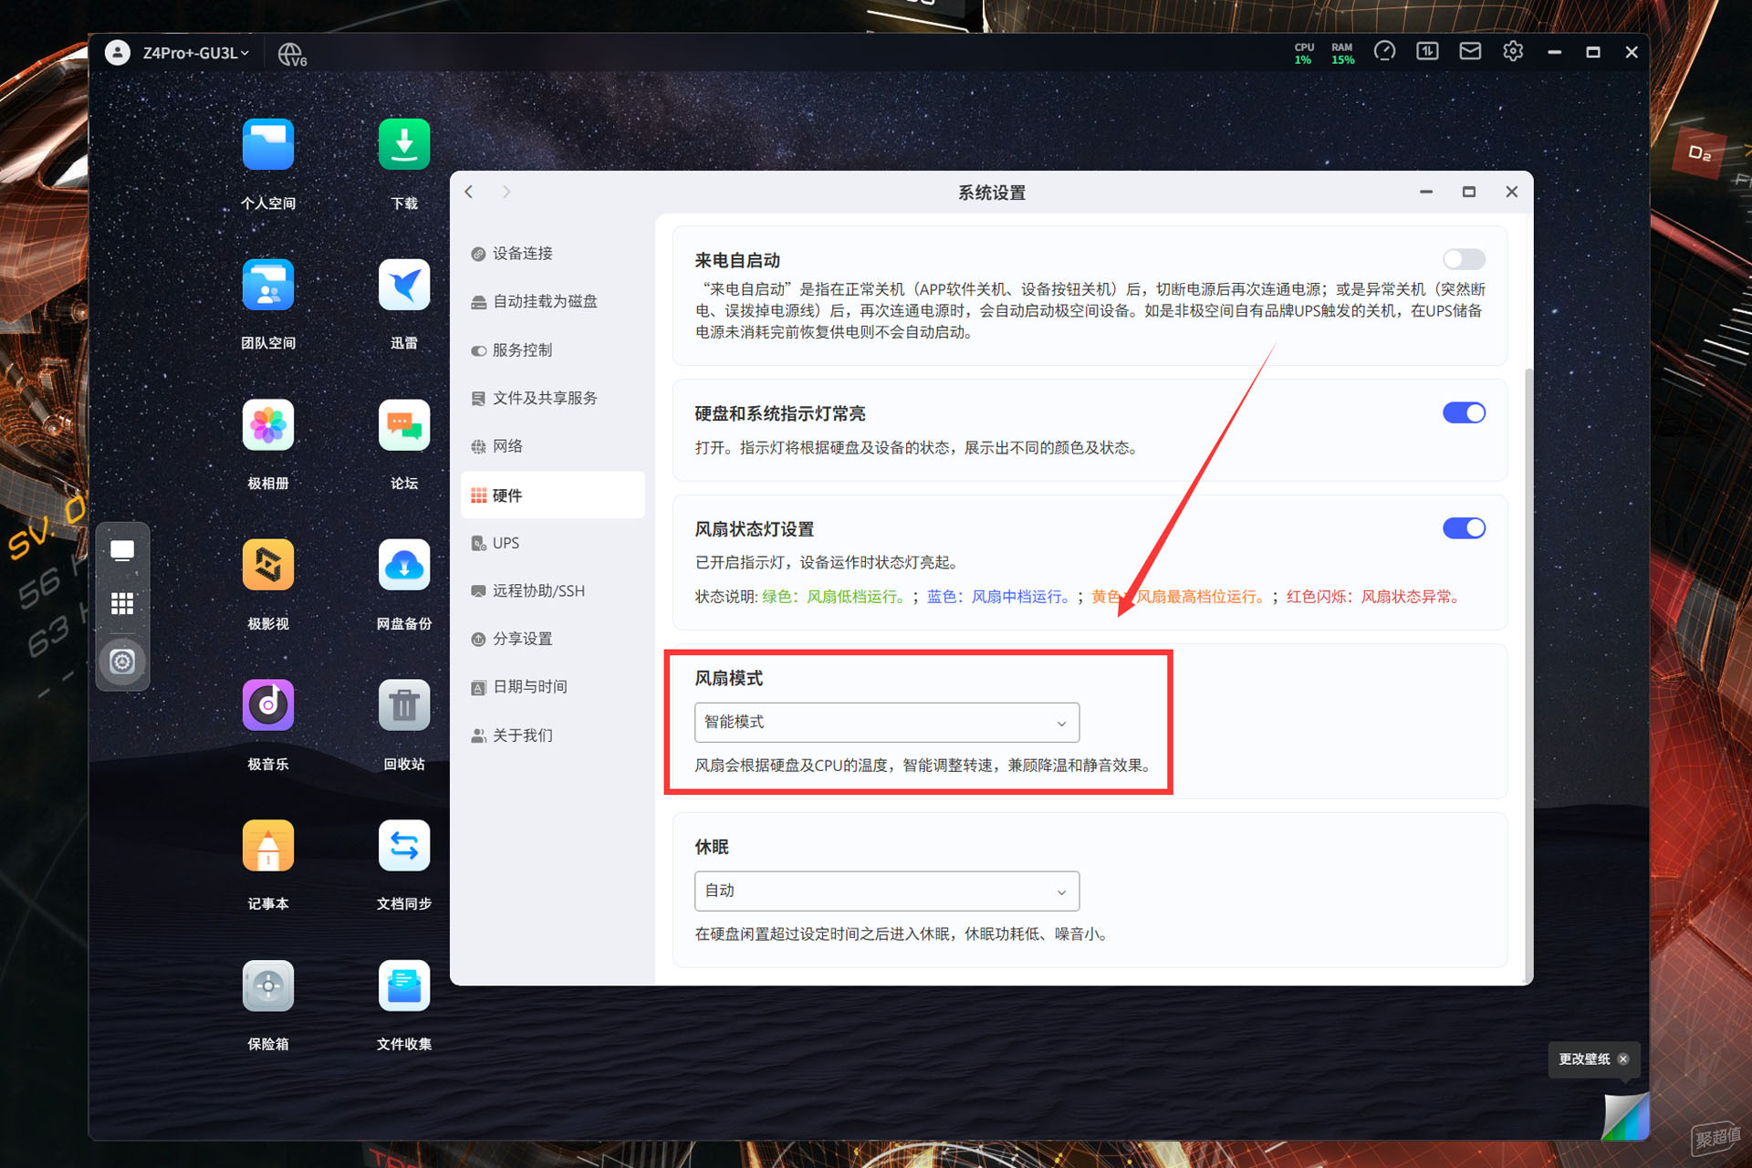
Task: Turn off 硬盘和系统指示灯常亮 switch
Action: tap(1464, 412)
